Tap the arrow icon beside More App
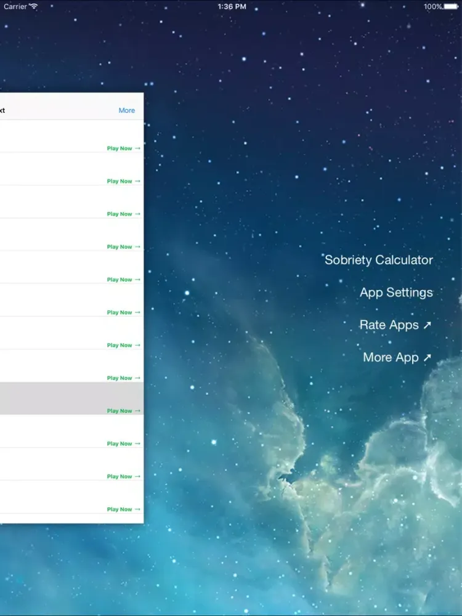The height and width of the screenshot is (616, 462). tap(428, 358)
